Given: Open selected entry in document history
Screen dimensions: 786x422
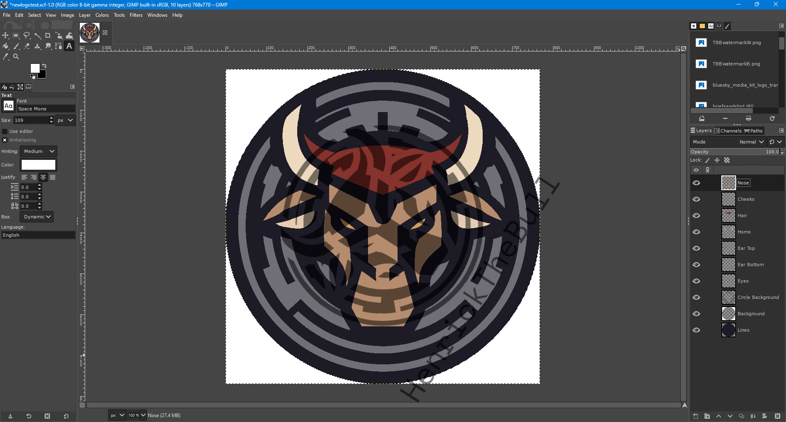Looking at the screenshot, I should point(702,119).
